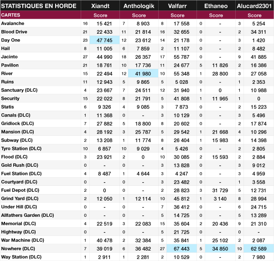
Task: Select the Flood (DLC) label
Action: pos(14,157)
